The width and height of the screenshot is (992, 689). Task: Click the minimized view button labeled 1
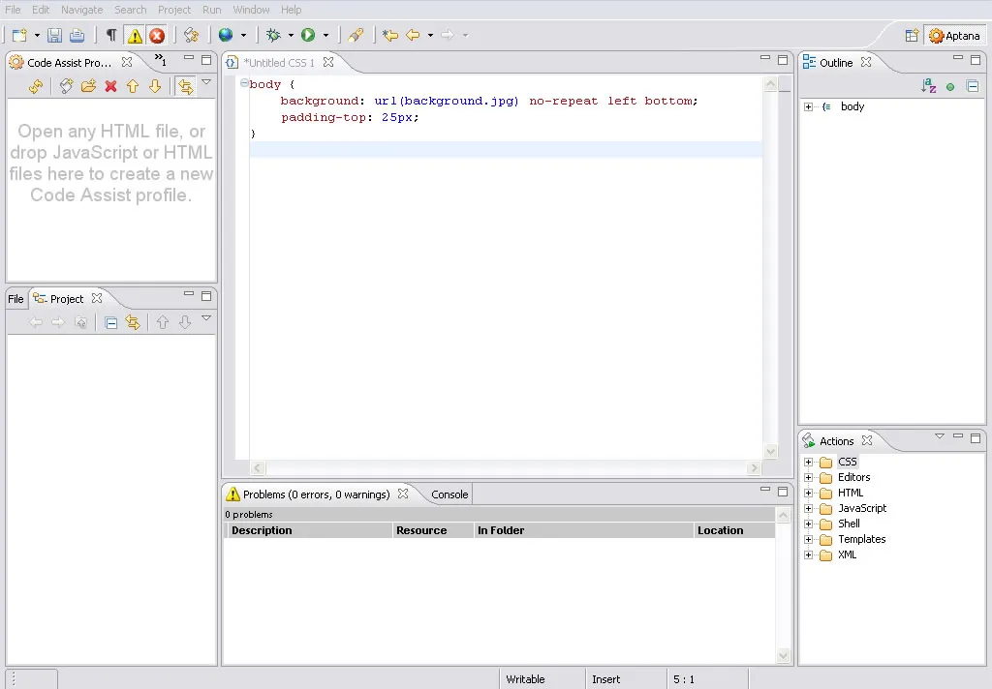[158, 59]
